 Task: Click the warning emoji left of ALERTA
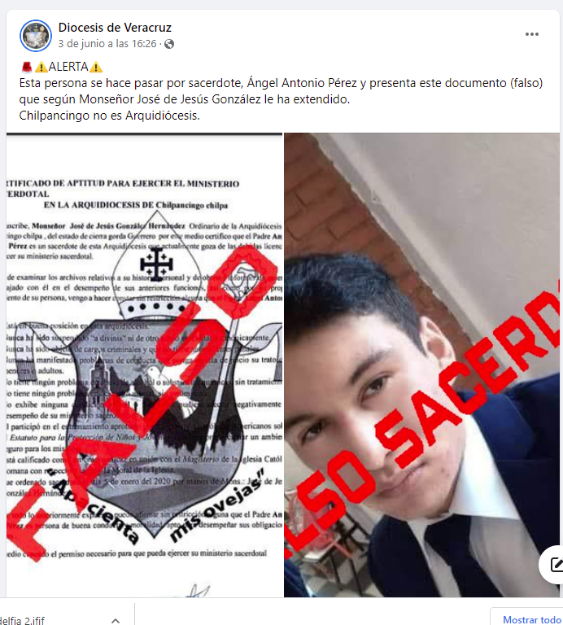pos(41,67)
